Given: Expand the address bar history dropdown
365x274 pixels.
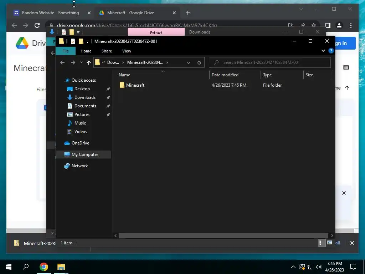Looking at the screenshot, I should pyautogui.click(x=189, y=62).
